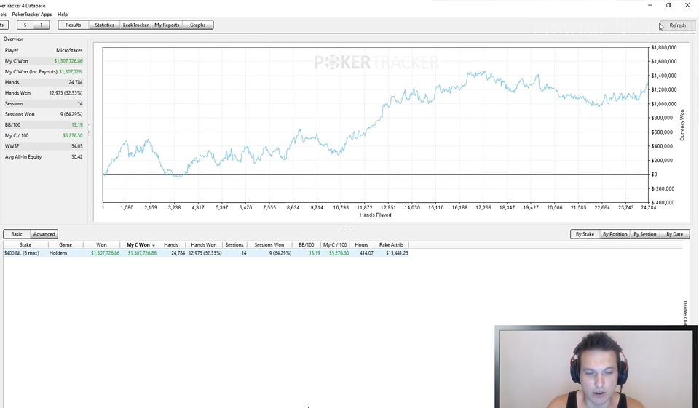This screenshot has width=699, height=408.
Task: Sort by the Sessions Won column header
Action: pos(269,245)
